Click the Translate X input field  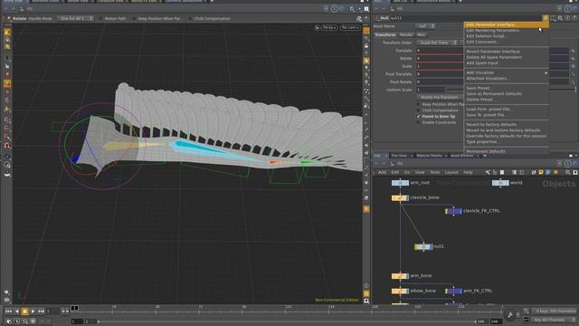pos(441,51)
